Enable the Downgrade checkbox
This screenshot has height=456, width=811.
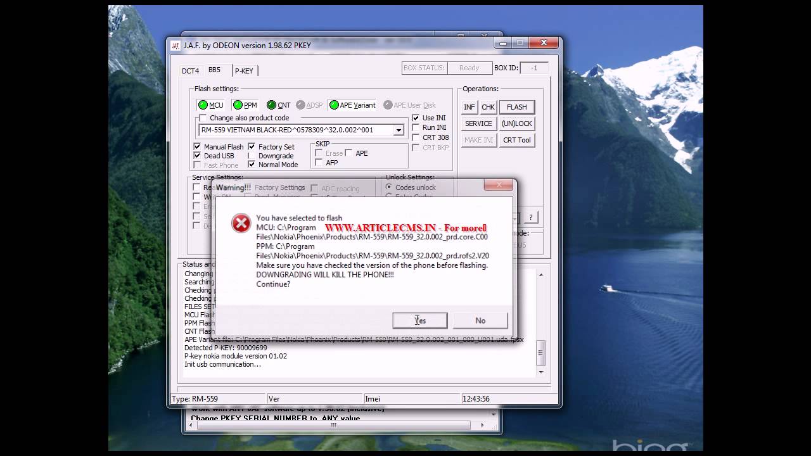[252, 156]
